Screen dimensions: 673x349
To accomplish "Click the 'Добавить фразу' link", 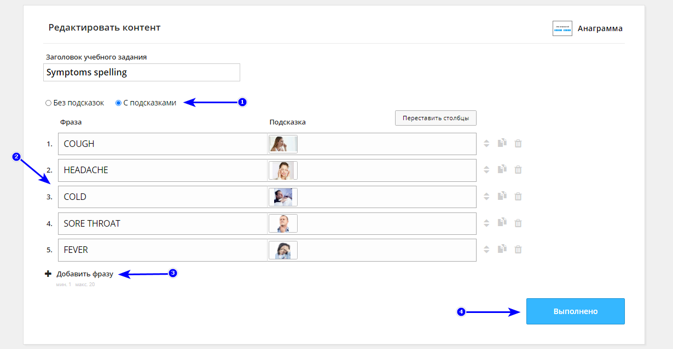I will (x=85, y=274).
